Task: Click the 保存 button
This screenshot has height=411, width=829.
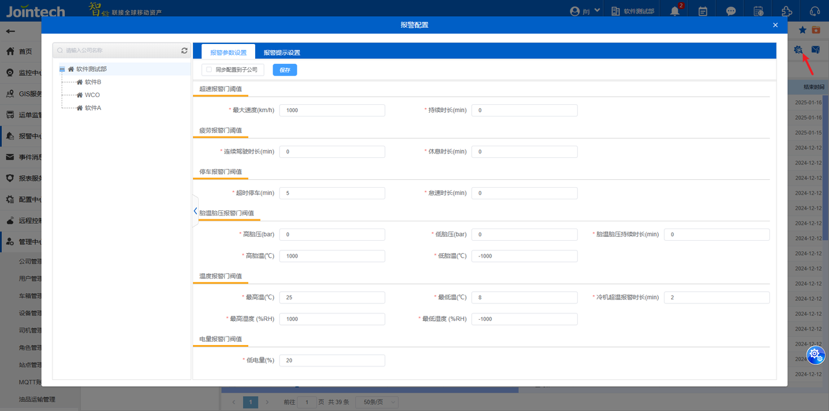Action: 284,70
